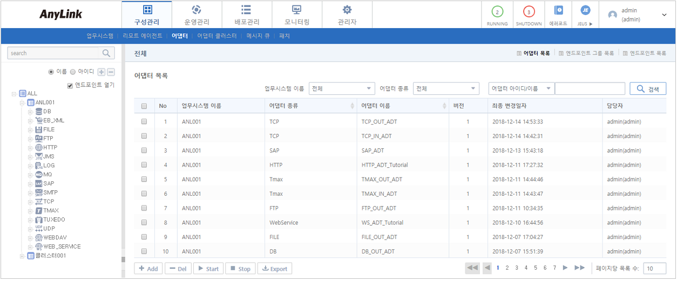The height and width of the screenshot is (281, 677).
Task: Expand the 클러스터001 tree node
Action: coord(22,256)
